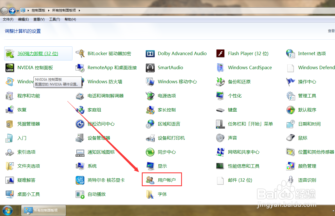
Task: Click the 区域和语言 globe icon
Action: pos(150,124)
